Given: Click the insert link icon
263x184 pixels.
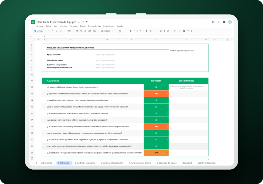Looking at the screenshot, I should (x=175, y=31).
